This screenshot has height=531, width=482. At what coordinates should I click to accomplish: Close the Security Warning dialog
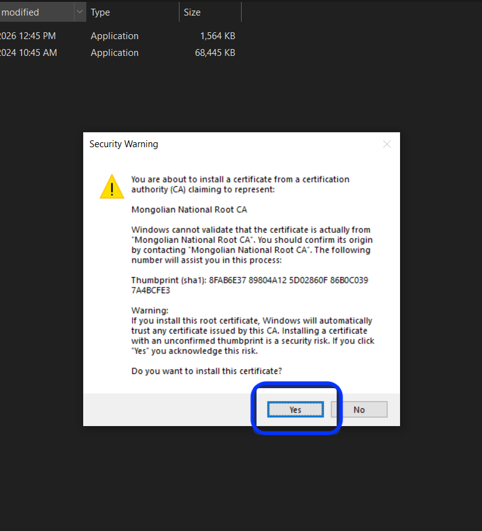[387, 144]
